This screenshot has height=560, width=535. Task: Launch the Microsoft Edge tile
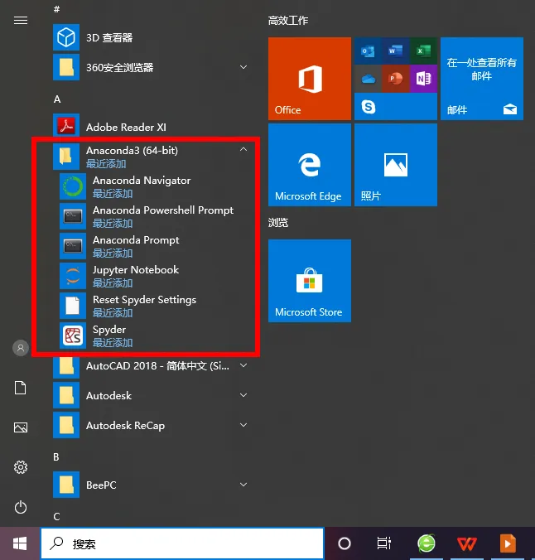pyautogui.click(x=310, y=165)
